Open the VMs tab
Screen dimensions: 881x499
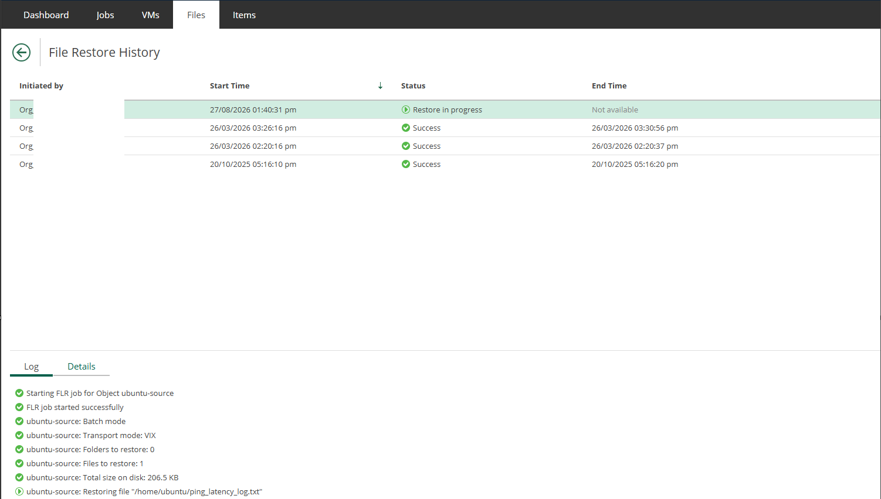[151, 15]
